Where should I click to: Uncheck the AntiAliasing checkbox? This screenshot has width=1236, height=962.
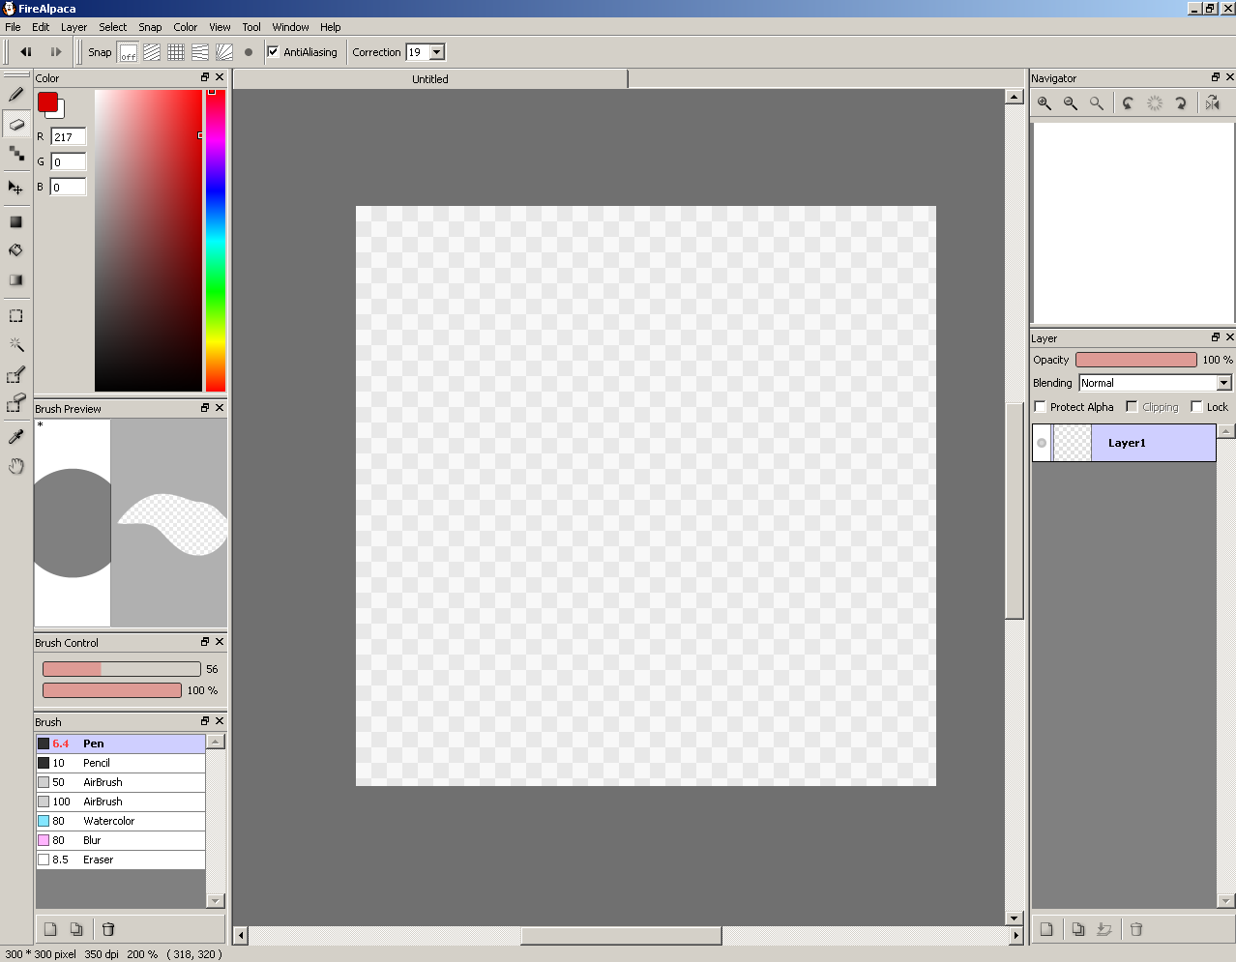point(274,52)
